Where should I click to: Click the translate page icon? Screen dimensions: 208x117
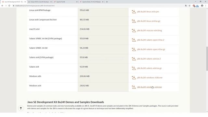click(x=186, y=6)
